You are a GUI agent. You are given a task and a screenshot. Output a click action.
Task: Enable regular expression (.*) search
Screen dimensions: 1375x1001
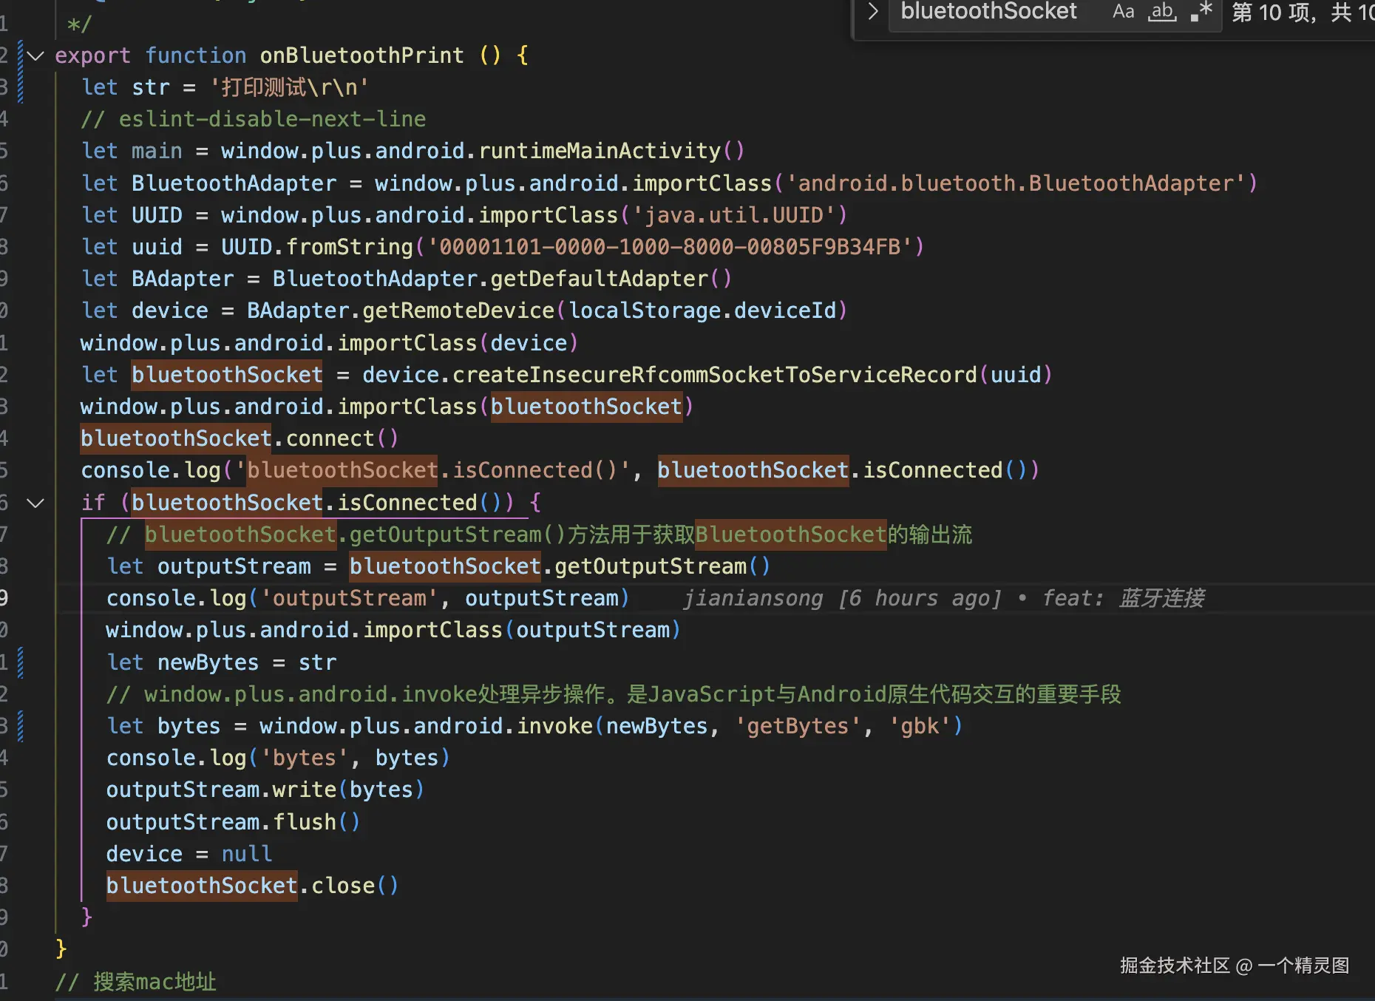pos(1201,12)
